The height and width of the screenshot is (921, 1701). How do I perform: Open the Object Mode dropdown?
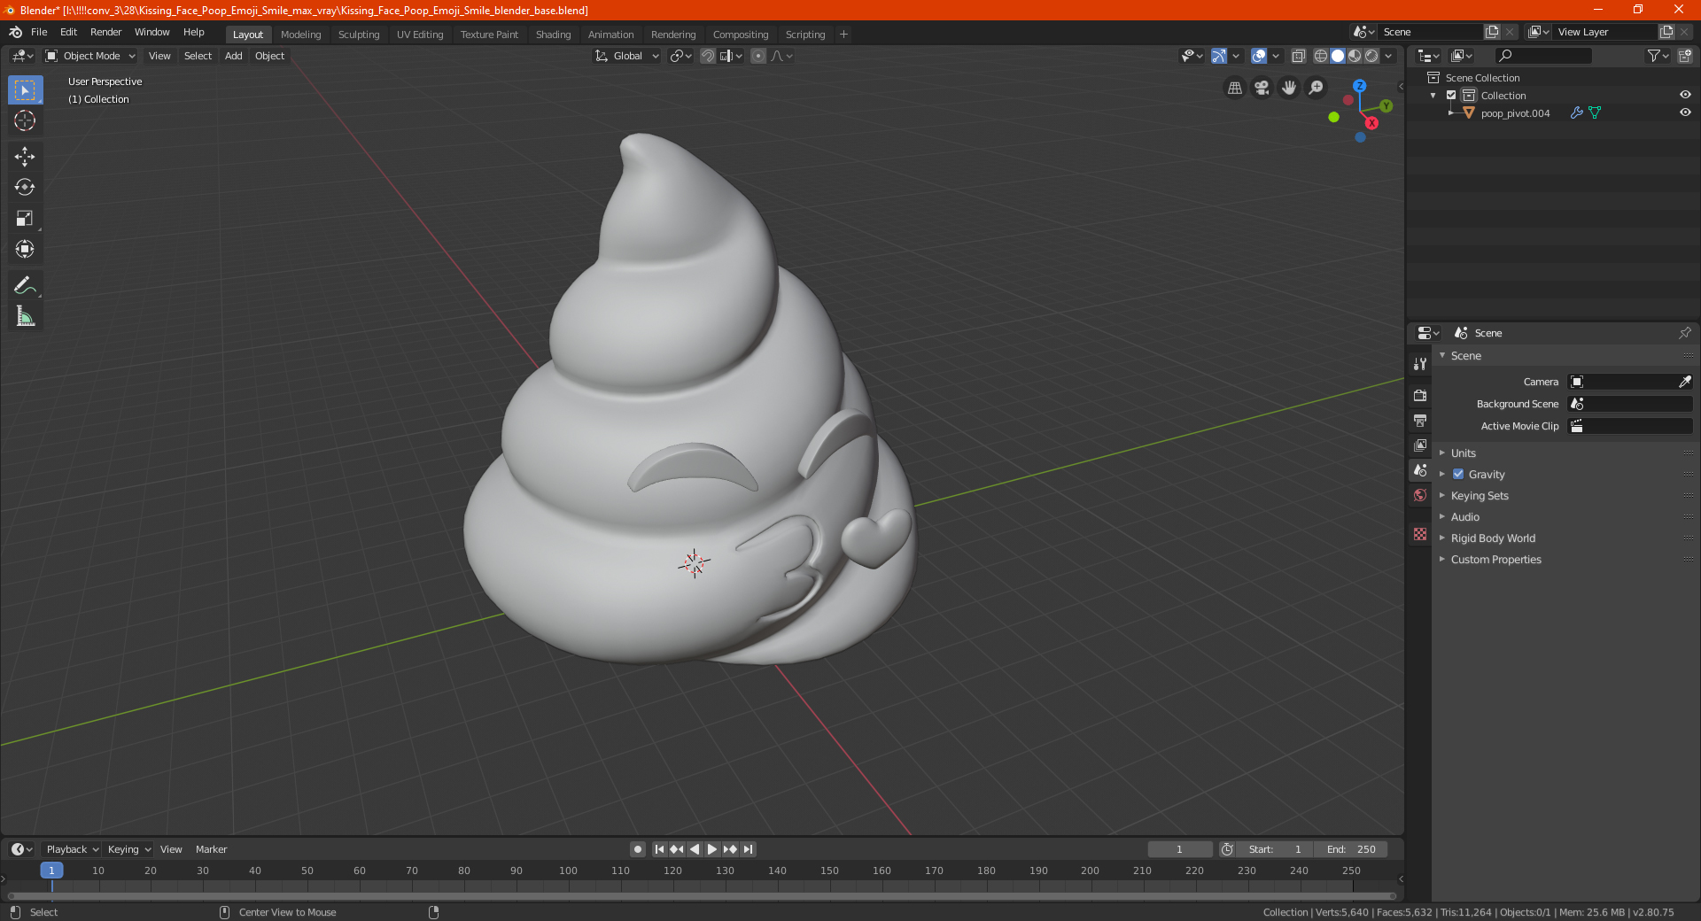point(90,56)
